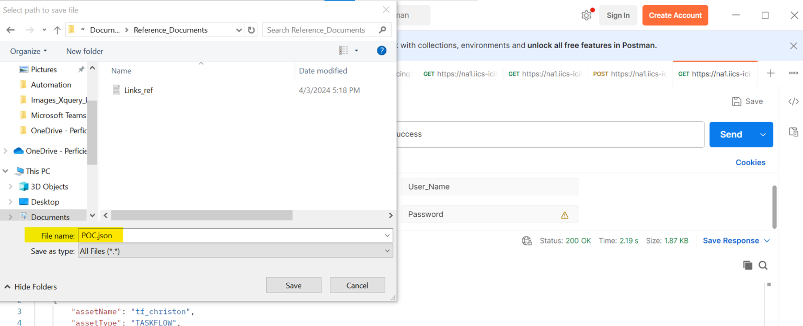This screenshot has width=803, height=326.
Task: Open help in the save dialog
Action: click(382, 50)
